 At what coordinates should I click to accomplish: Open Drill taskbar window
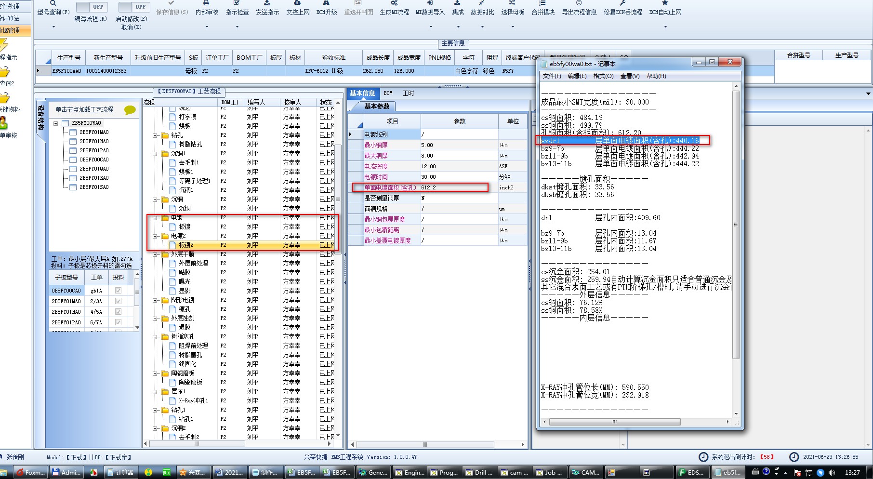480,472
